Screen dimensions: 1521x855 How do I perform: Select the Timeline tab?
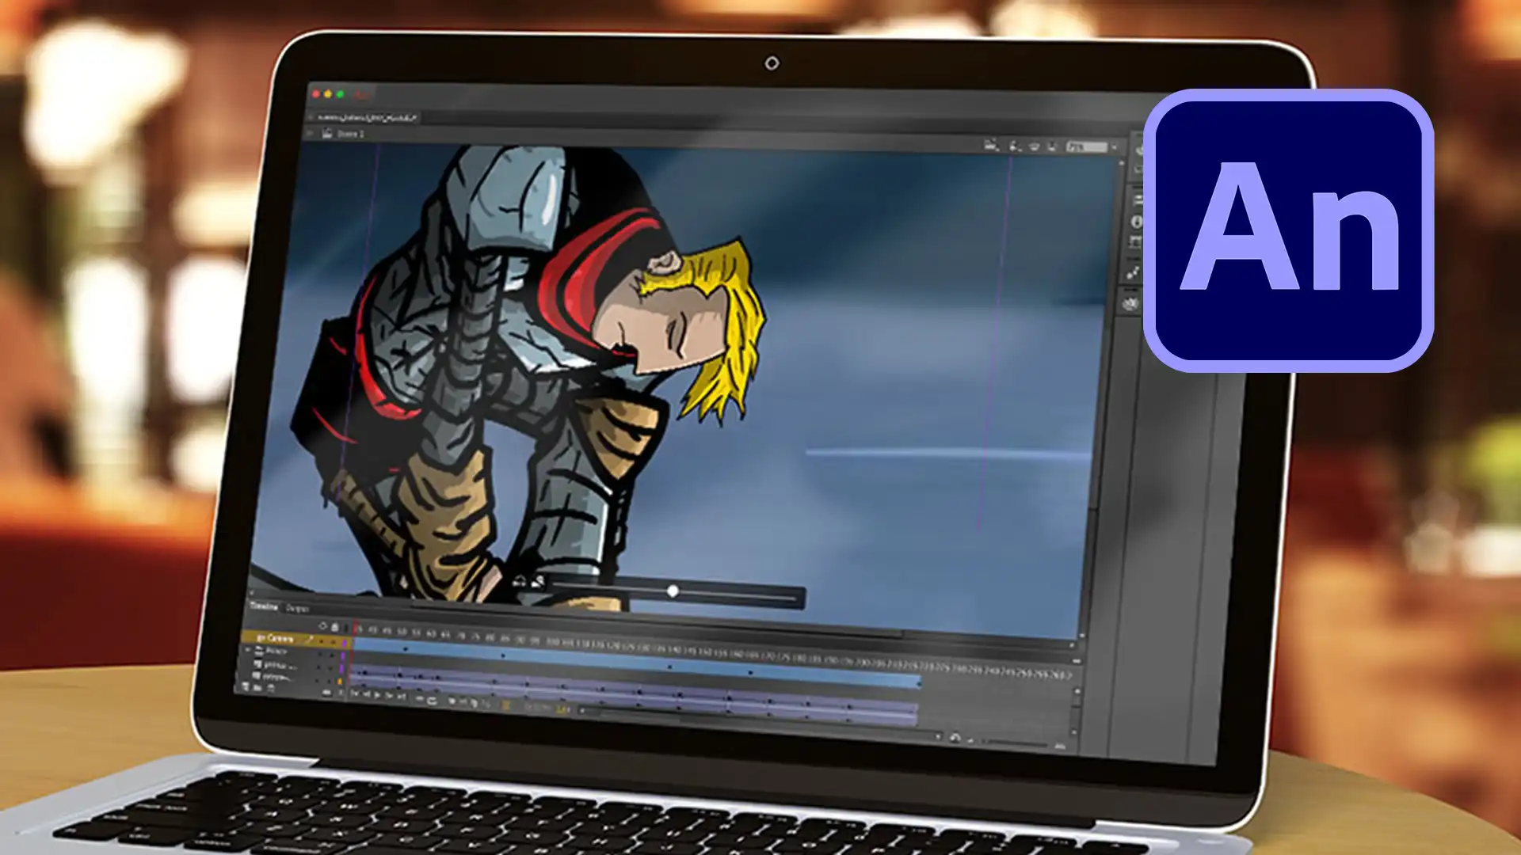[264, 606]
